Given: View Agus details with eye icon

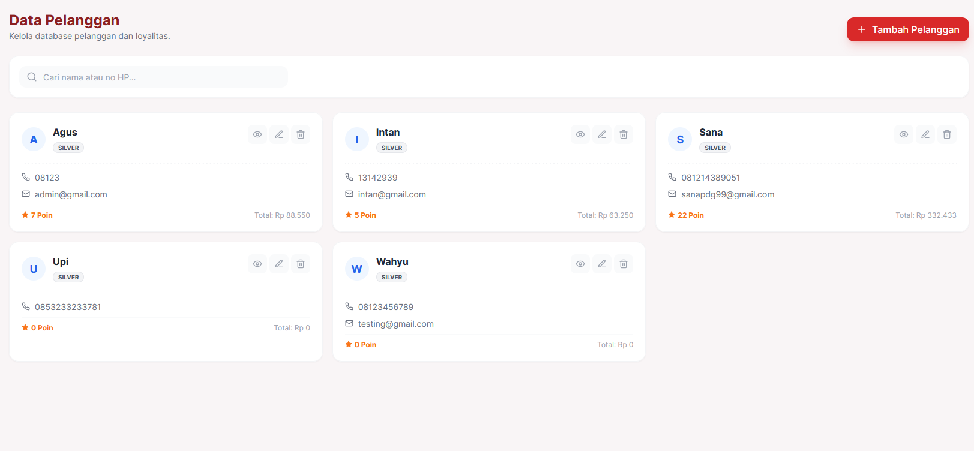Looking at the screenshot, I should 257,134.
